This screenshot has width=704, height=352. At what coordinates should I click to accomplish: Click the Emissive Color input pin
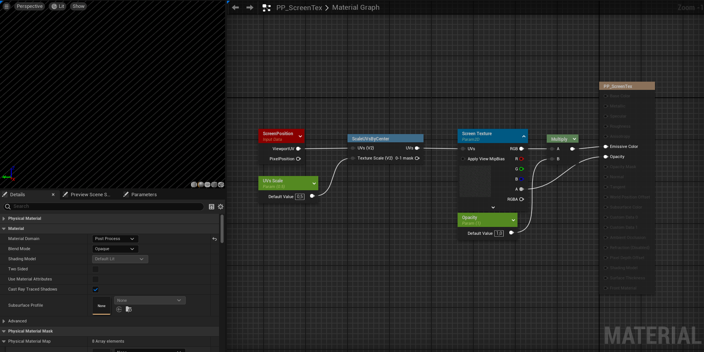point(606,146)
